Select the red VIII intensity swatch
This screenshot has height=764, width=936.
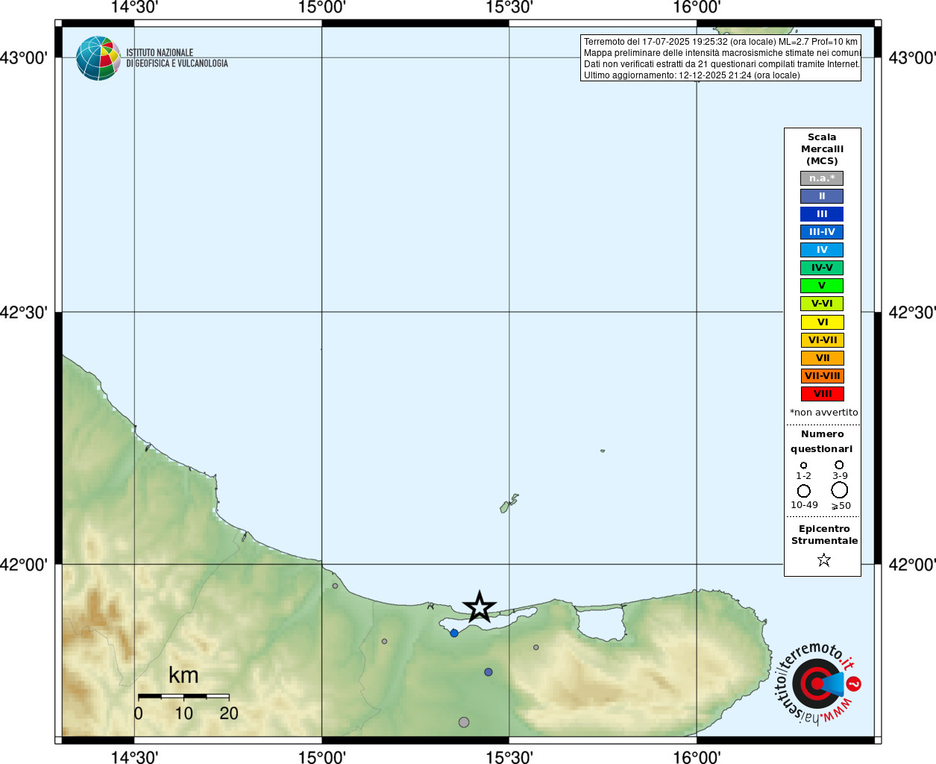822,394
